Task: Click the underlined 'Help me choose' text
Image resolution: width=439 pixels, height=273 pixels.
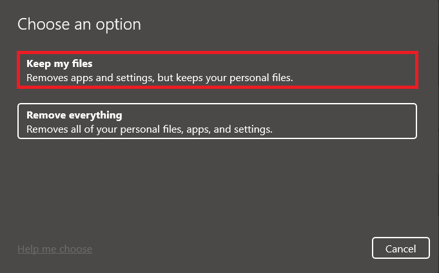Action: click(55, 249)
